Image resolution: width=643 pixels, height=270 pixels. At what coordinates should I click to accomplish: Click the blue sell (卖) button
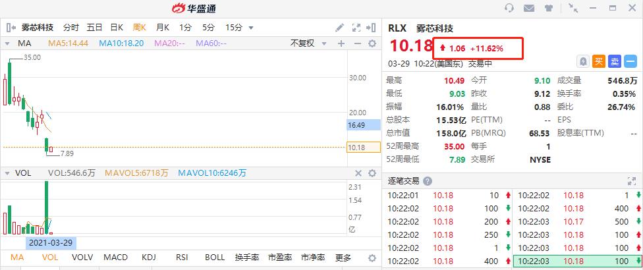(x=614, y=61)
